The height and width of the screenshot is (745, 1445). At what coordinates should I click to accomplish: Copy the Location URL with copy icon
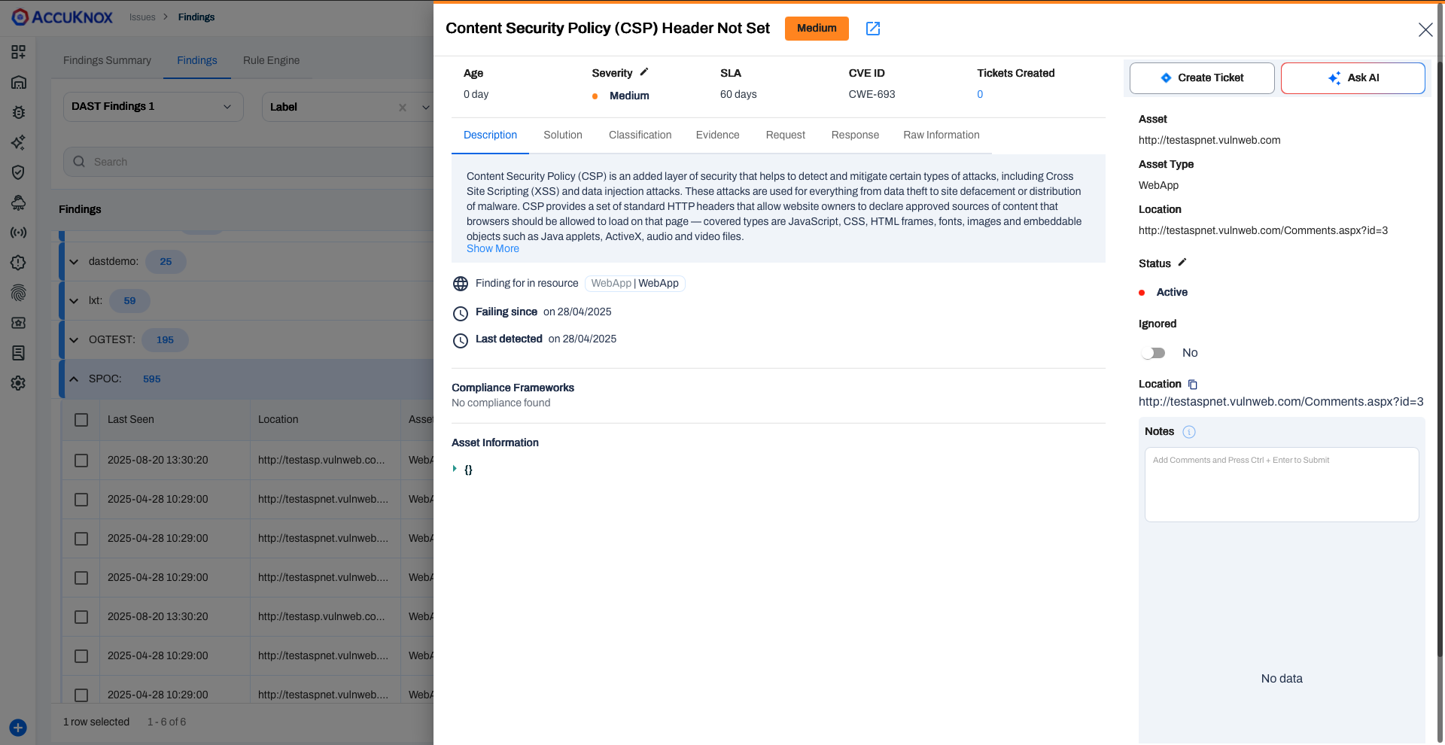(1193, 385)
